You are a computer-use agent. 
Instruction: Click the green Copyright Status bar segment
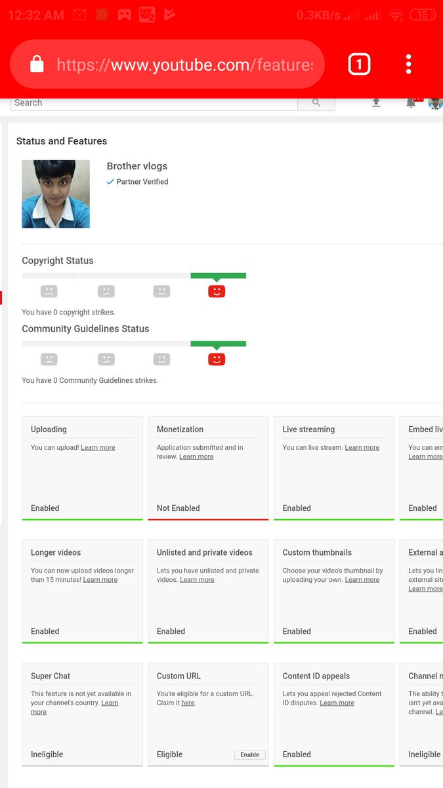[x=219, y=276]
